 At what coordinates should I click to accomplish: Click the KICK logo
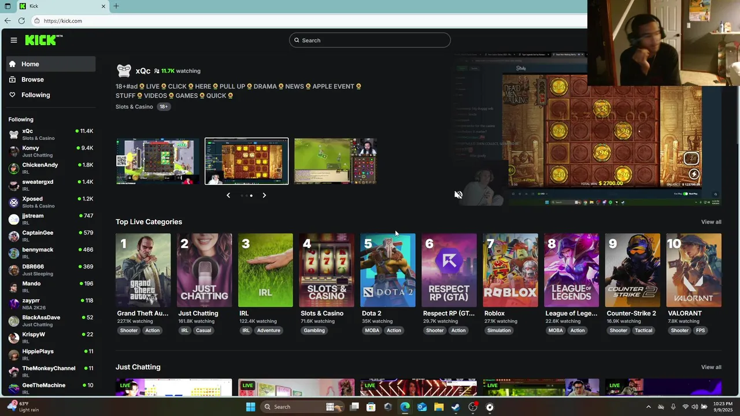coord(43,40)
